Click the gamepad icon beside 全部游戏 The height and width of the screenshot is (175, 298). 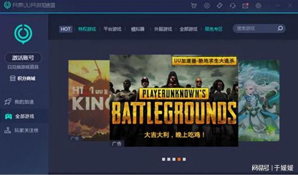point(9,116)
